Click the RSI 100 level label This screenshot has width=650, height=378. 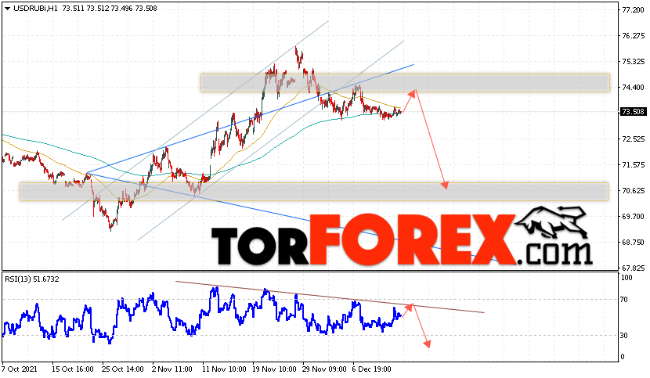pos(627,278)
